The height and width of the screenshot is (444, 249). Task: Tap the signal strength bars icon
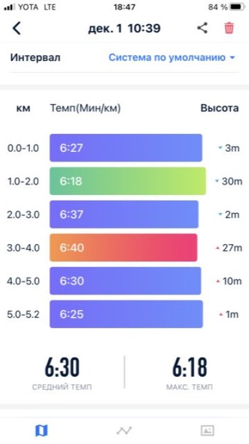coord(9,7)
